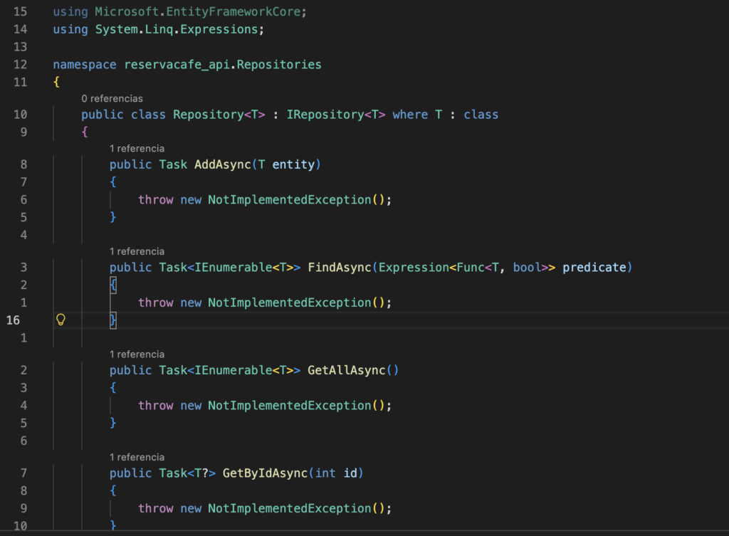Place cursor on the predicate parameter
The image size is (729, 536).
pos(594,268)
